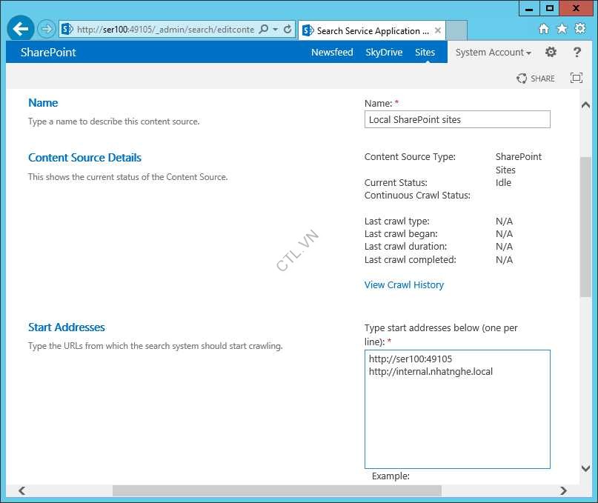Click the horizontal scrollbar thumb

click(x=277, y=490)
